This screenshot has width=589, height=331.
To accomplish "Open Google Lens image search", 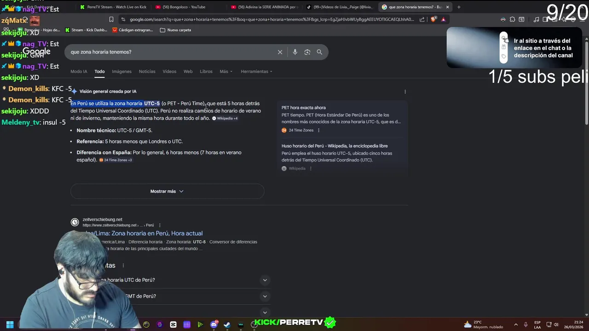I will [307, 52].
